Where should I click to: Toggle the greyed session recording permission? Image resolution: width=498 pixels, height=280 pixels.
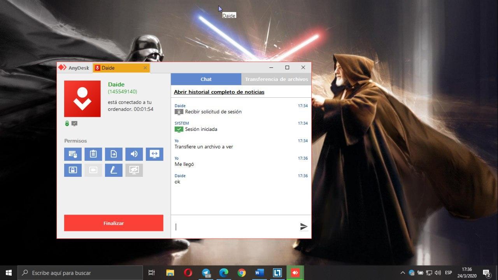93,170
